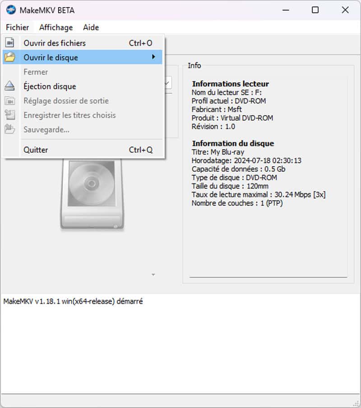Click Réglage dossier de sortie entry
361x408 pixels.
pos(83,101)
